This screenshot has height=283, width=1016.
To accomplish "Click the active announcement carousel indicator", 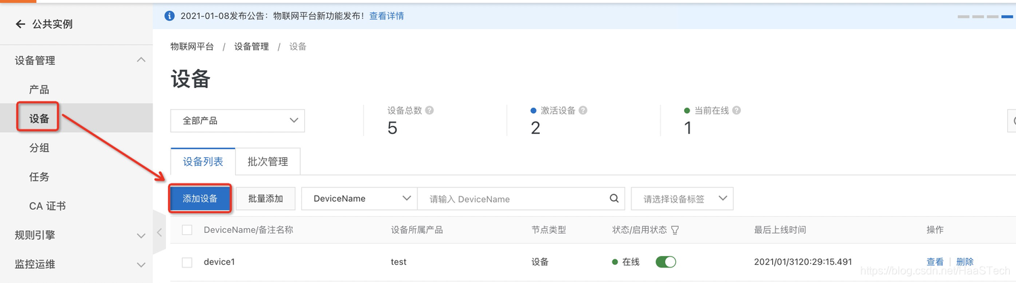I will (1007, 16).
